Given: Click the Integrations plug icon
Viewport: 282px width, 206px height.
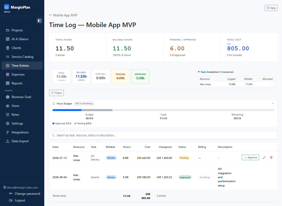Looking at the screenshot, I should point(8,132).
